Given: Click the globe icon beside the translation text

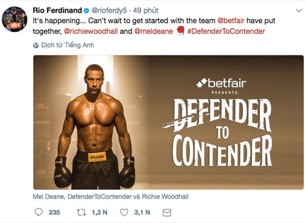Looking at the screenshot, I should click(x=37, y=45).
